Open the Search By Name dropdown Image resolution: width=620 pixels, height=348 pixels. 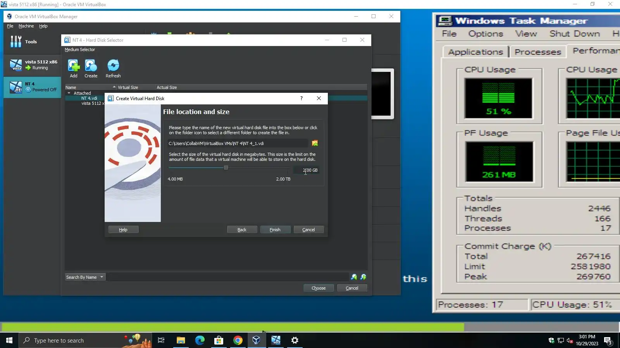pyautogui.click(x=85, y=277)
